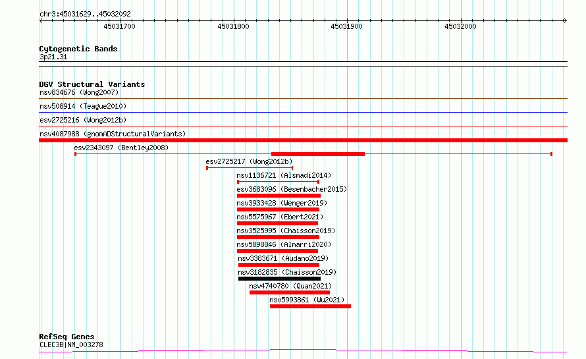Viewport: 586px width, 359px height.
Task: Click the esv3683096 (Besenbacher2015) label
Action: point(292,189)
